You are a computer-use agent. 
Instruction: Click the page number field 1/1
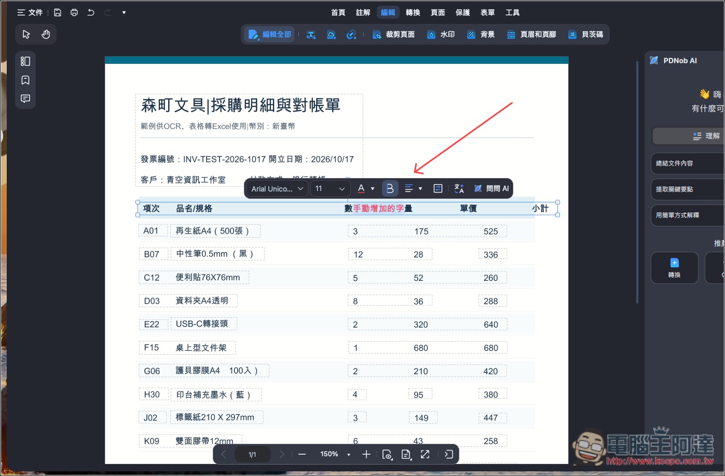[252, 455]
